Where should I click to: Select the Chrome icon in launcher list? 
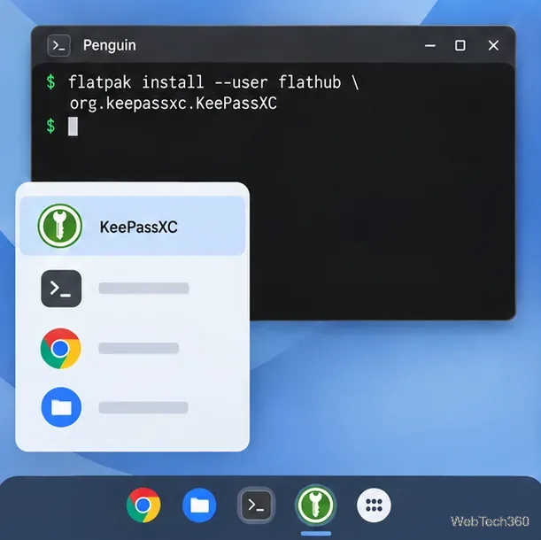click(x=61, y=349)
